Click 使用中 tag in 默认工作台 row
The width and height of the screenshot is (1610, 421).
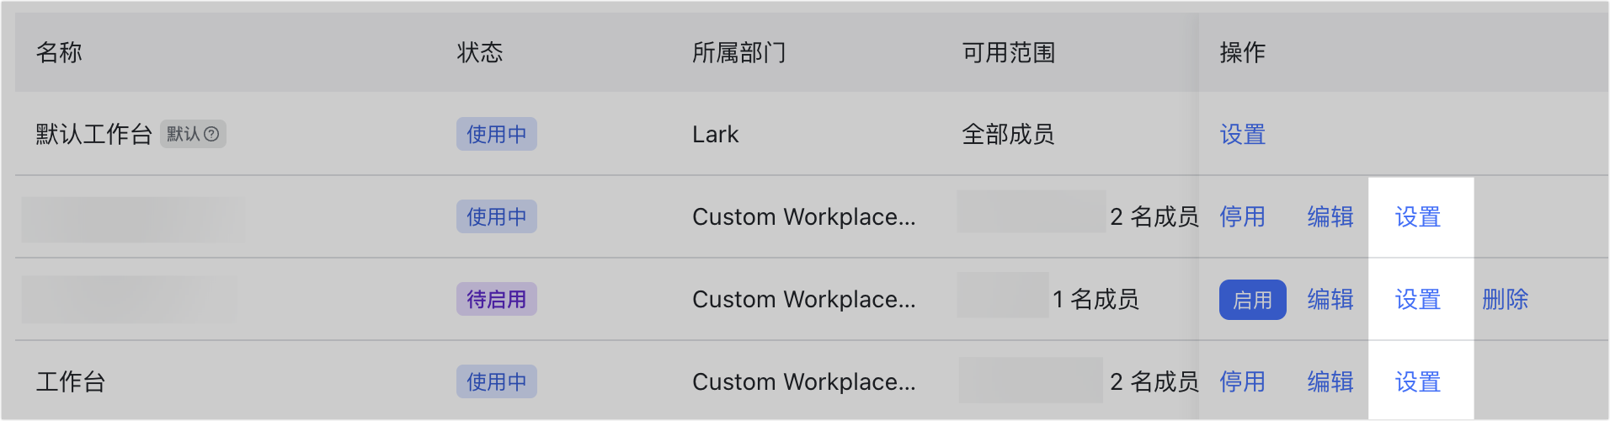pyautogui.click(x=497, y=134)
